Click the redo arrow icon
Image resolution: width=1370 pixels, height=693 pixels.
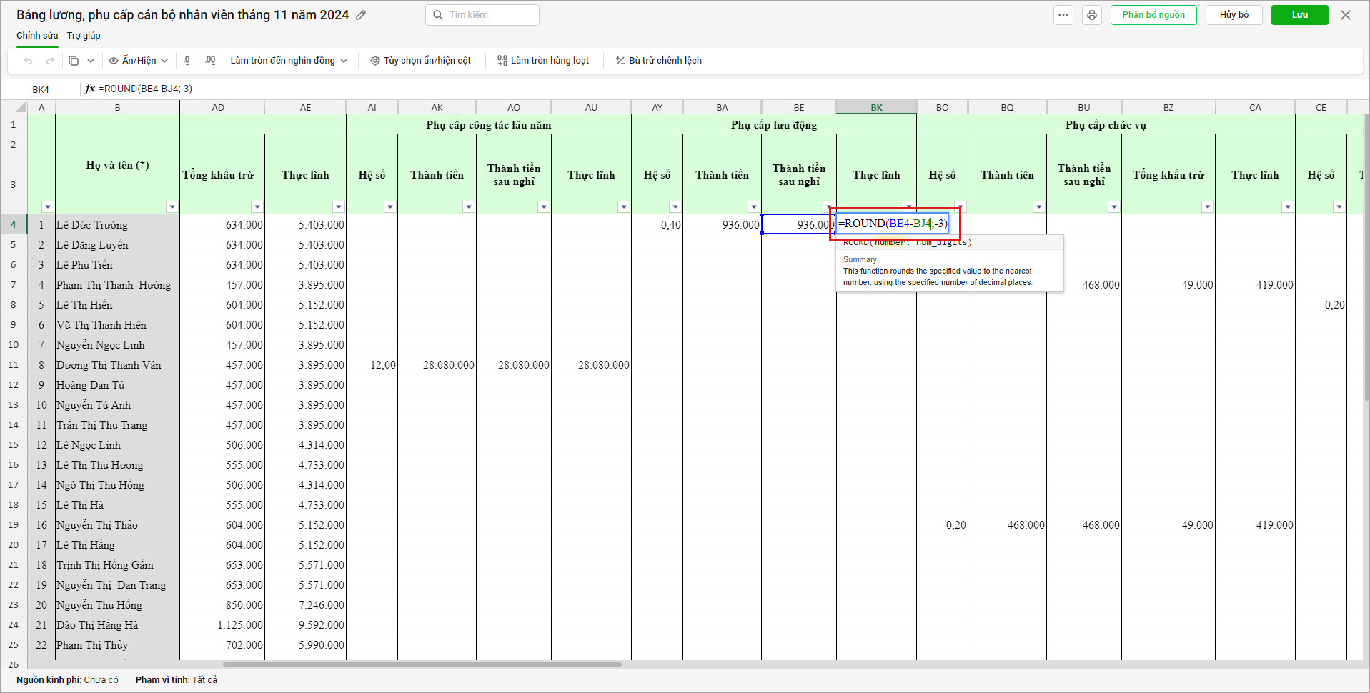[x=50, y=61]
